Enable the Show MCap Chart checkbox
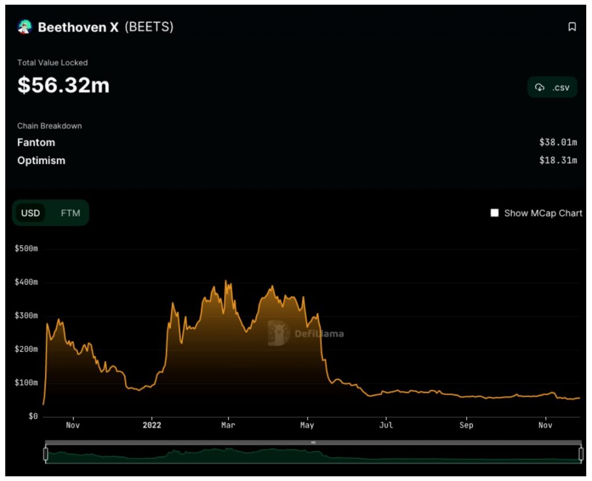The width and height of the screenshot is (592, 481). point(494,213)
